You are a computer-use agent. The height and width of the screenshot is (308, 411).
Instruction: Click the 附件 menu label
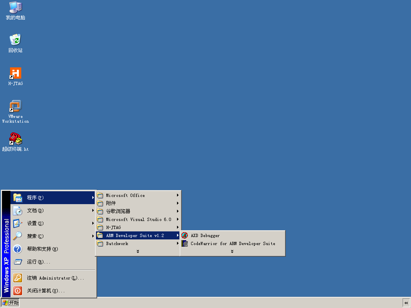(x=111, y=203)
